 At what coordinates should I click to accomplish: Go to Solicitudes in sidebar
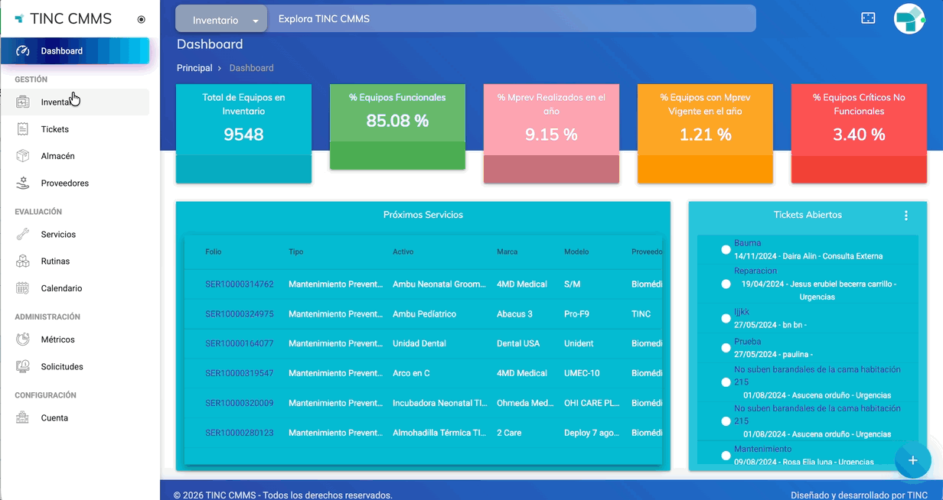61,367
